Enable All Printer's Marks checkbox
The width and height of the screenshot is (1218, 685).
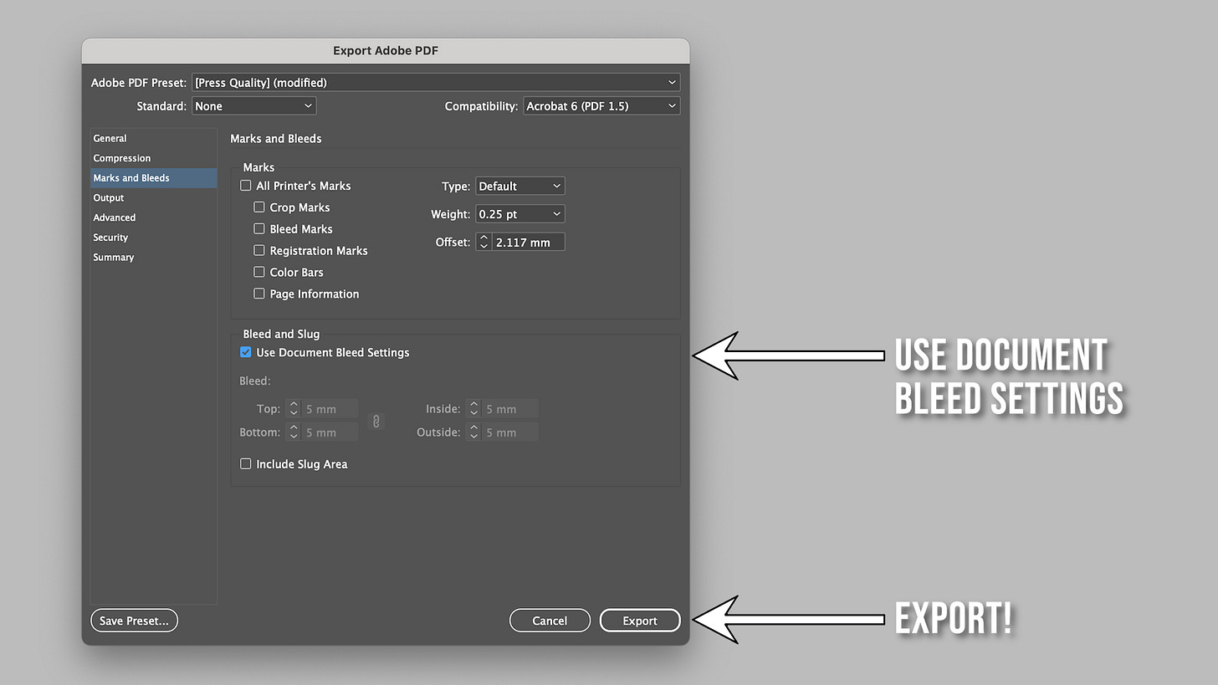[x=246, y=186]
